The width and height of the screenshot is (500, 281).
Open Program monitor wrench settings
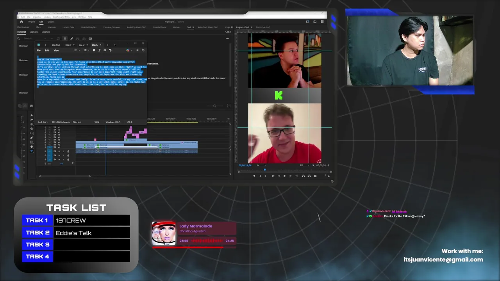point(313,165)
